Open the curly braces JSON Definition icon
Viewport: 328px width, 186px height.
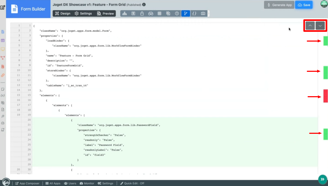194,14
